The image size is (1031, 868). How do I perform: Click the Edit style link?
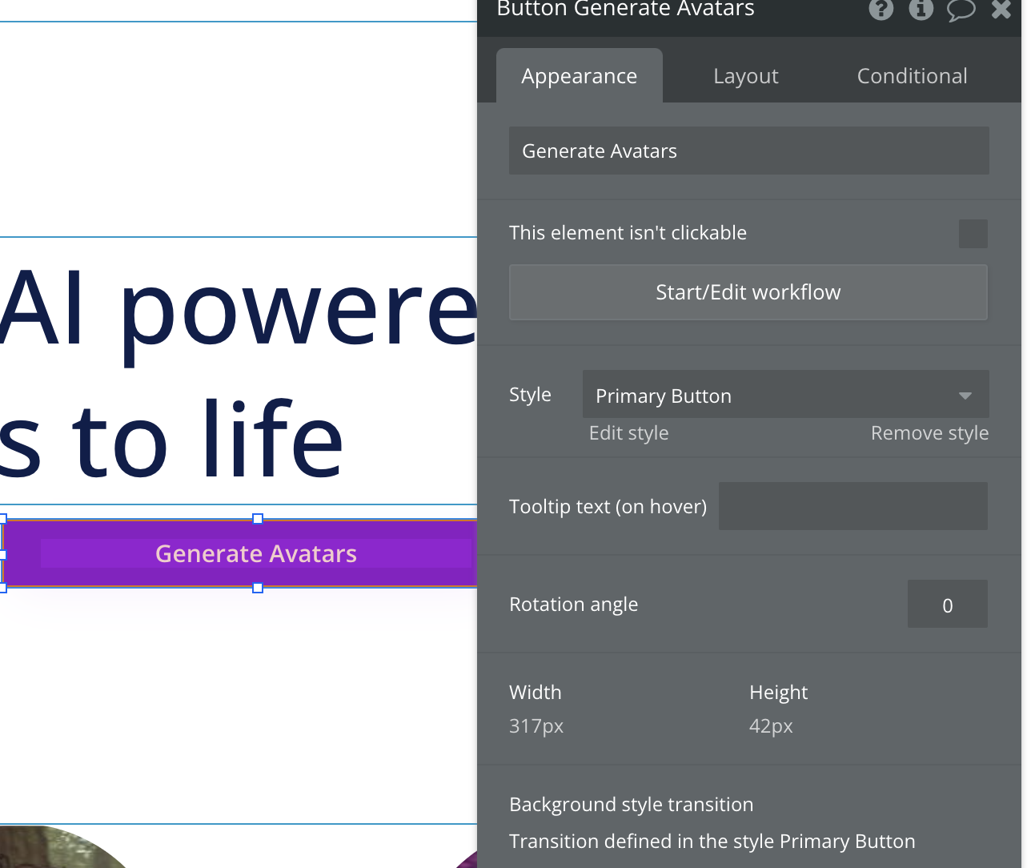click(628, 433)
